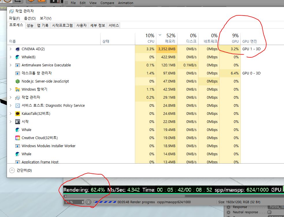Viewport: 284px width, 217px height.
Task: Click 간단히(D) to show fewer details
Action: 21,170
